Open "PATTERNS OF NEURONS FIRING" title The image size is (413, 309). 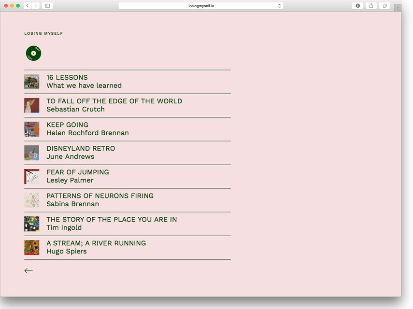(100, 196)
